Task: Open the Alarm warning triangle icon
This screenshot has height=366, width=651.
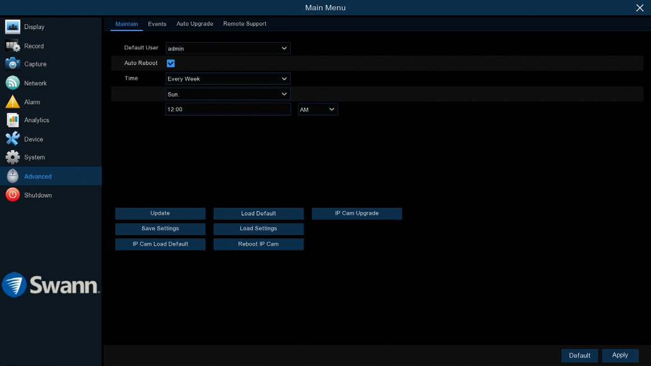Action: (12, 102)
